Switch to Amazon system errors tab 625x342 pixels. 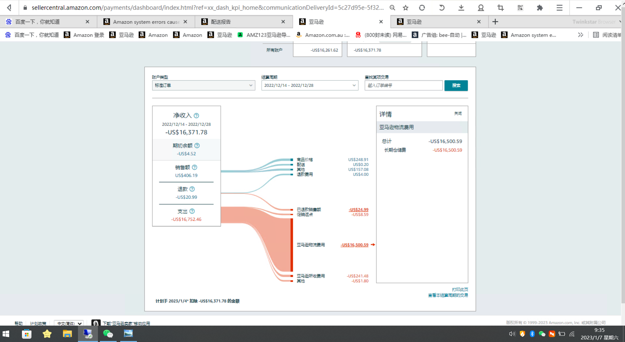(x=146, y=22)
